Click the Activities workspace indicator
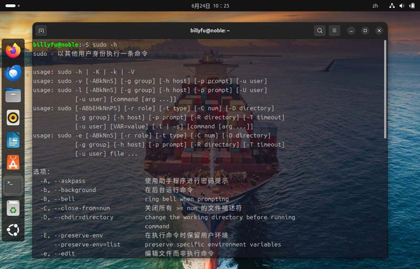Viewport: 420px width, 269px height. click(x=10, y=6)
